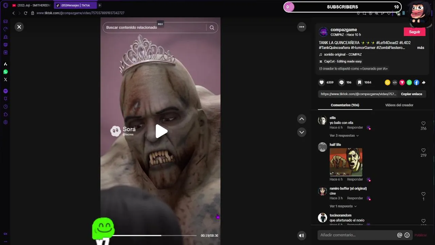This screenshot has width=435, height=245.
Task: Open X (Twitter) in the sidebar
Action: [5, 80]
